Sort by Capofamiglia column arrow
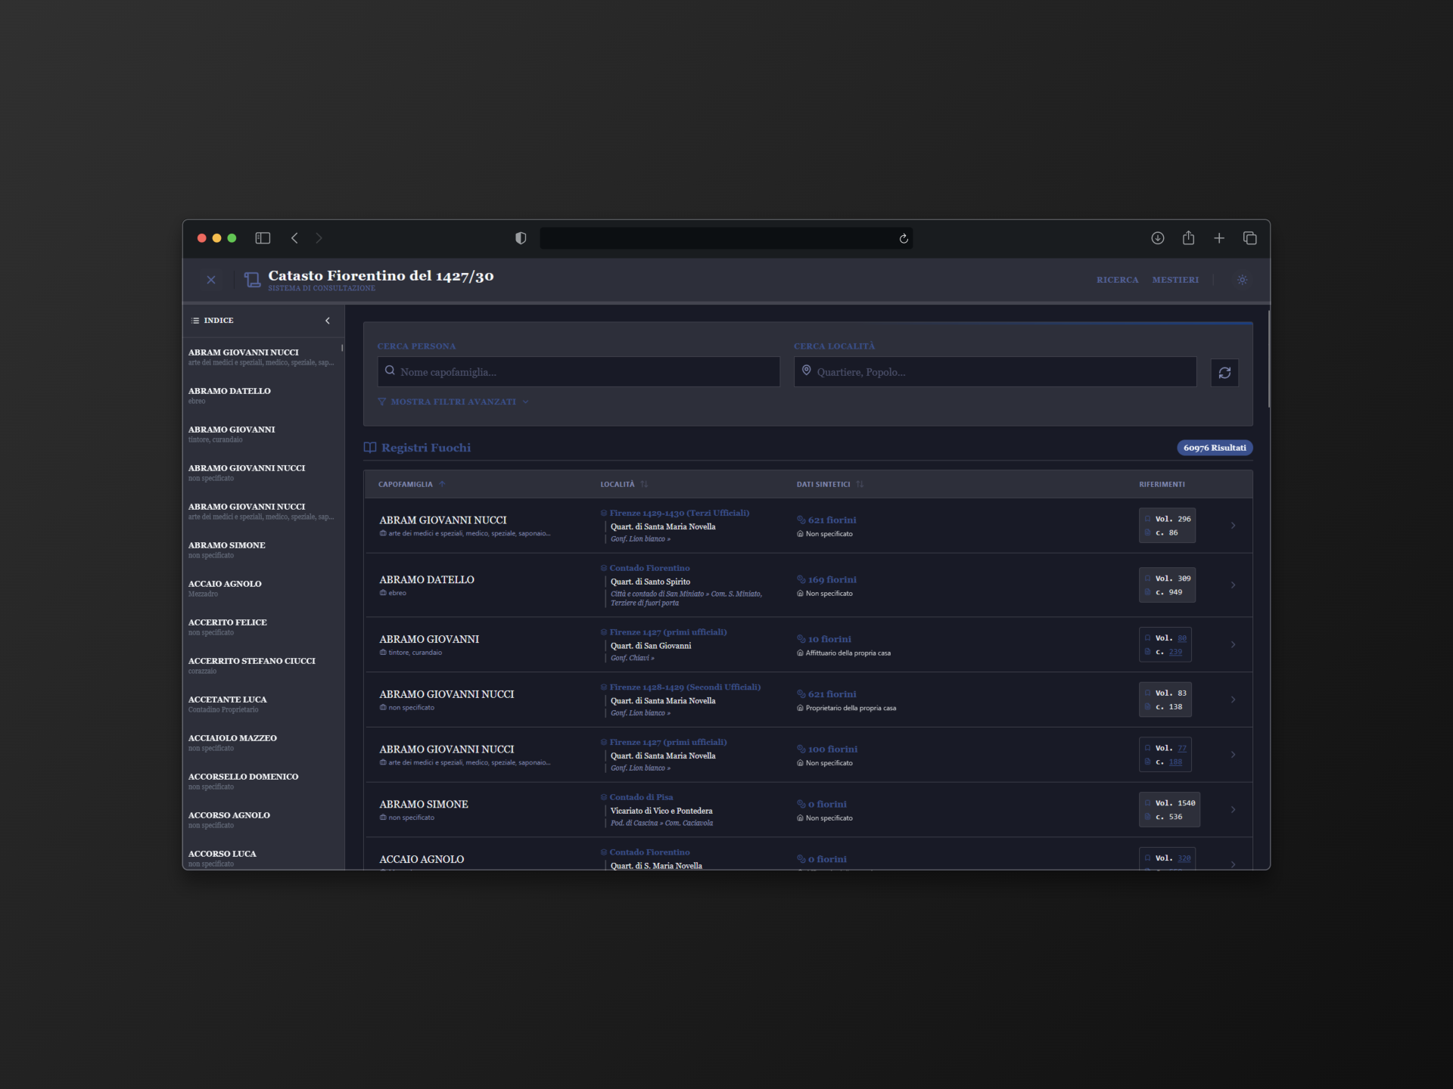 (442, 484)
